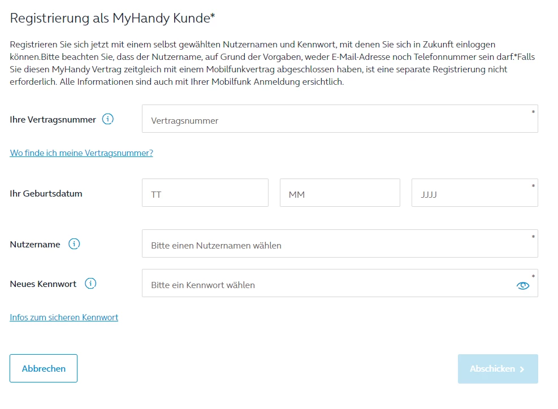Click the 'Registrierung als MyHandy Kunde' heading

(x=113, y=19)
